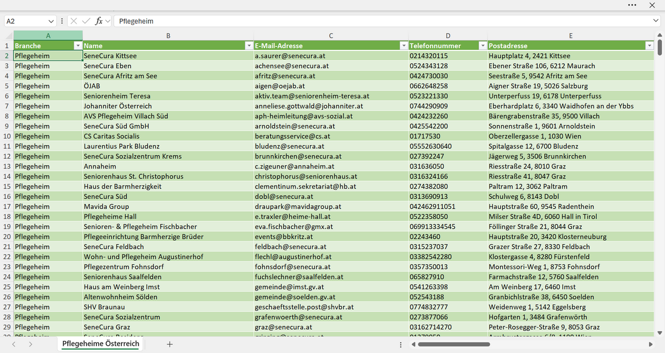This screenshot has width=665, height=353.
Task: Select the cell SeneCura Kittsee
Action: coord(168,56)
